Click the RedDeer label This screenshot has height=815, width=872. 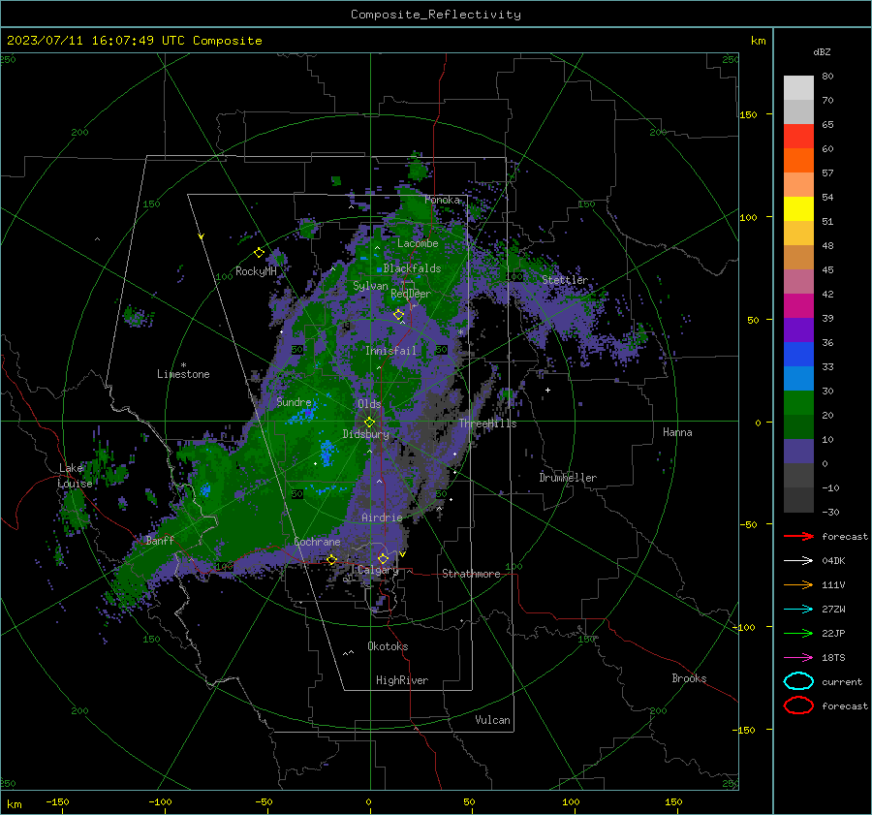pos(411,294)
